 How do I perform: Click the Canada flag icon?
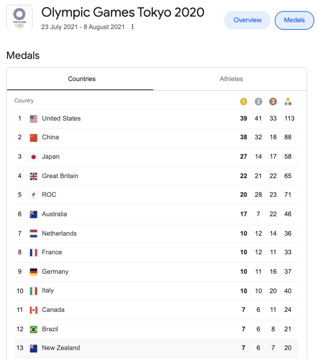33,310
